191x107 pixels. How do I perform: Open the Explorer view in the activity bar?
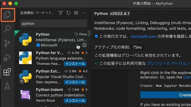tap(7, 15)
